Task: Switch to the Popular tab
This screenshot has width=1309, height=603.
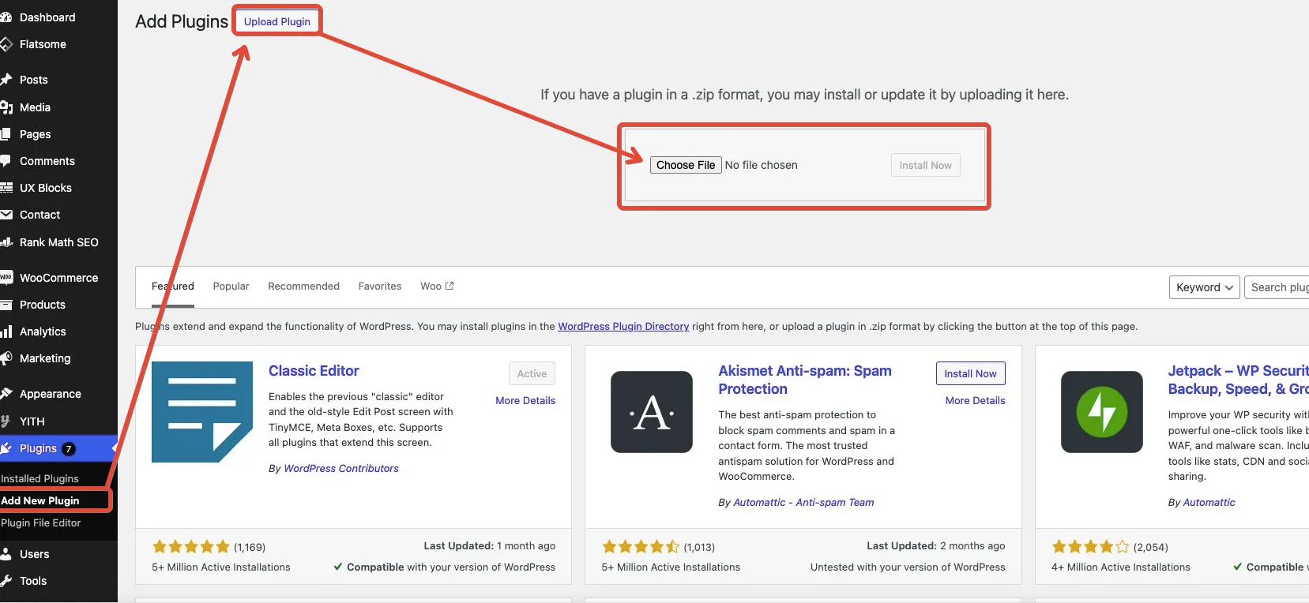Action: coord(231,287)
